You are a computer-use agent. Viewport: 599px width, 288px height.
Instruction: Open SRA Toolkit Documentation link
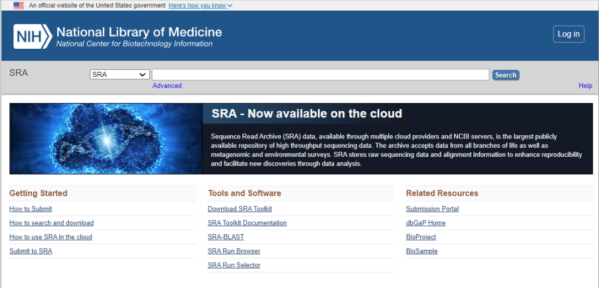247,223
